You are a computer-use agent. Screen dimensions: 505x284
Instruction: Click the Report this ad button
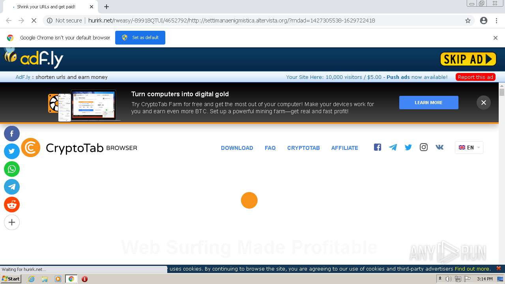click(475, 77)
